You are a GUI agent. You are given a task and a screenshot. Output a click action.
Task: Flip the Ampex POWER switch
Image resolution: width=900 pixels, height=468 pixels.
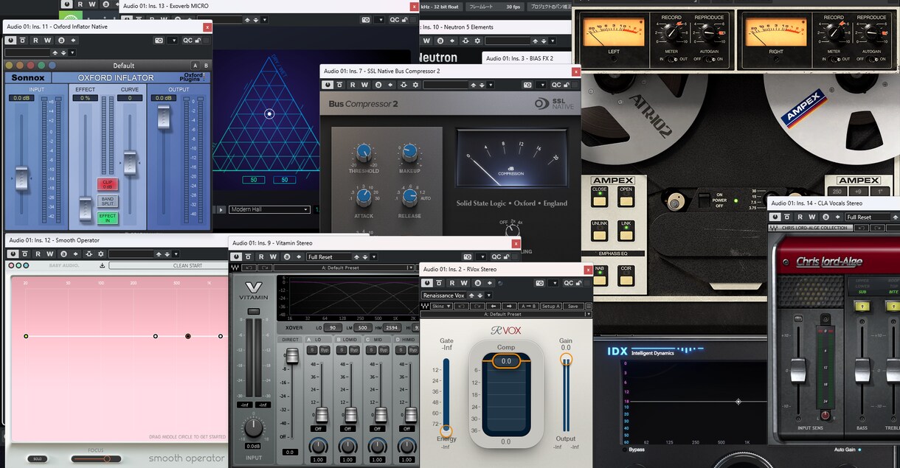click(705, 200)
